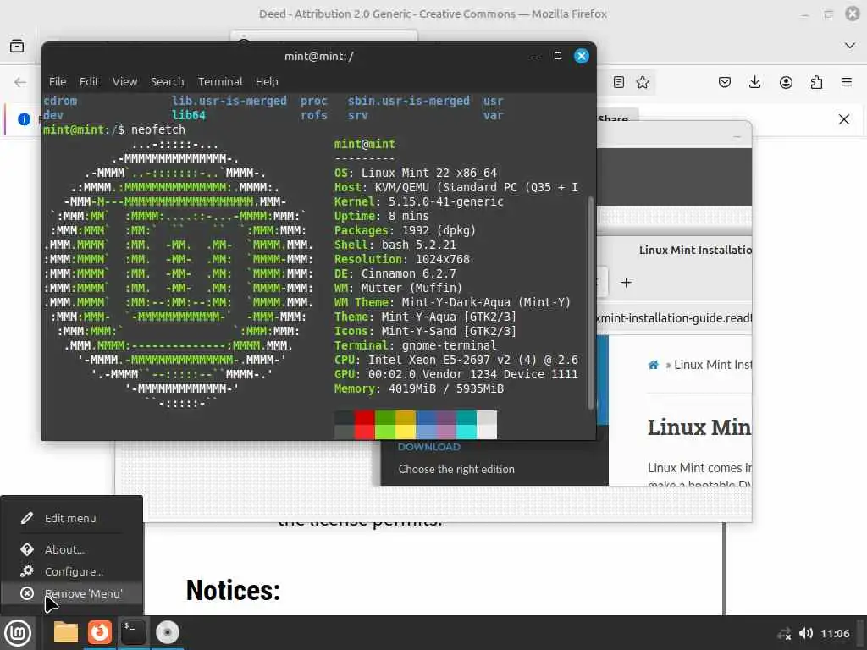This screenshot has height=650, width=867.
Task: Open the network icon in system tray
Action: (x=784, y=633)
